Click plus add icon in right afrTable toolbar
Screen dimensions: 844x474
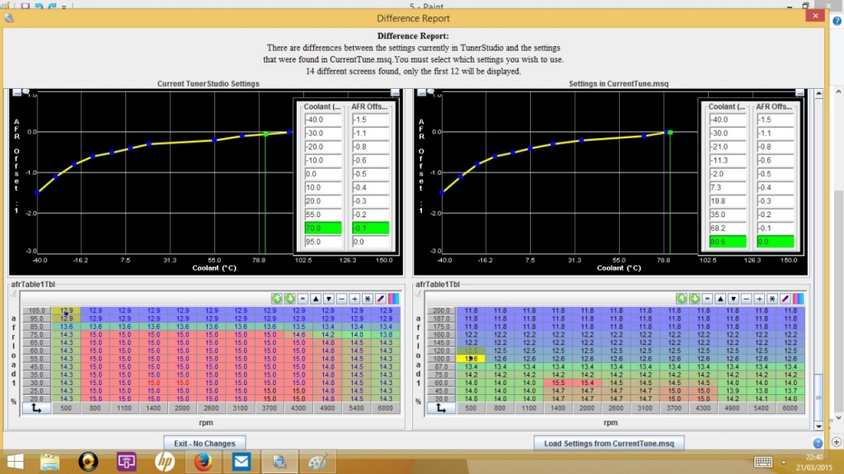759,299
